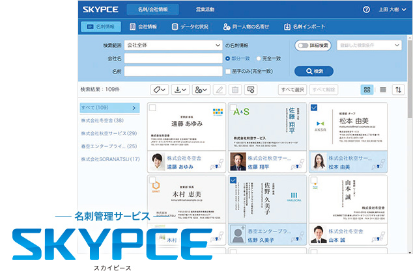Open 佐野 久美子 business card image

267,200
